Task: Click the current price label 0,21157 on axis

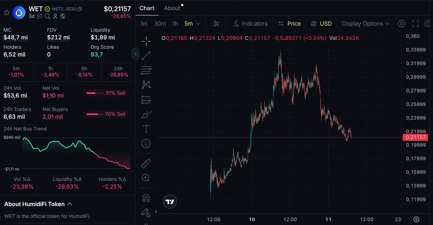Action: click(415, 137)
